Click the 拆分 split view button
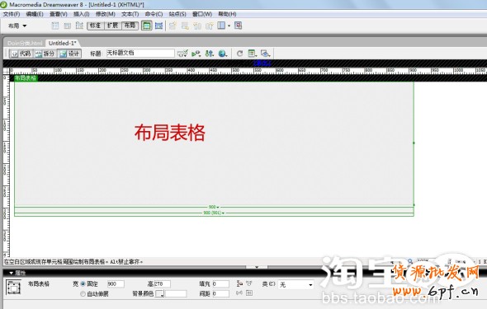 [45, 54]
